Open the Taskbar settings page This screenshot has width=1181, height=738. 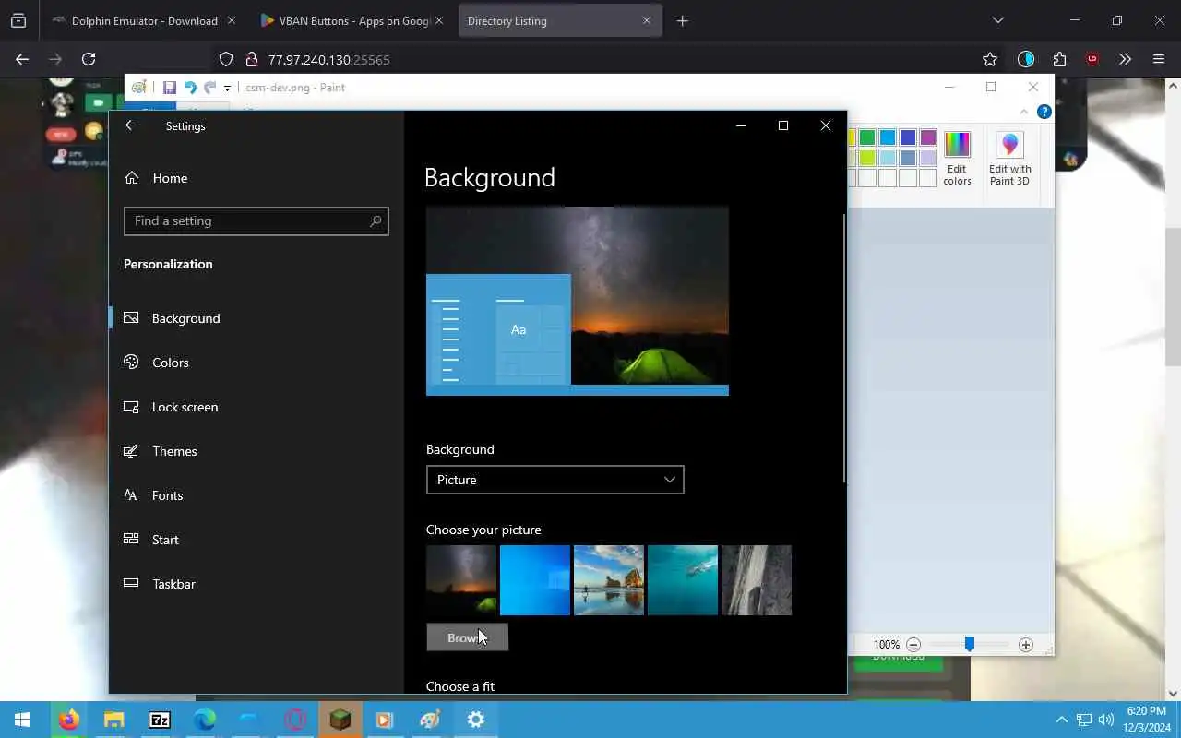coord(256,584)
